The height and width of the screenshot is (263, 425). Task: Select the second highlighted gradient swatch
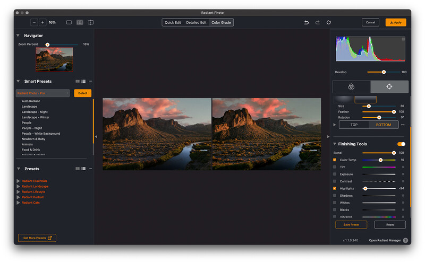point(365,99)
